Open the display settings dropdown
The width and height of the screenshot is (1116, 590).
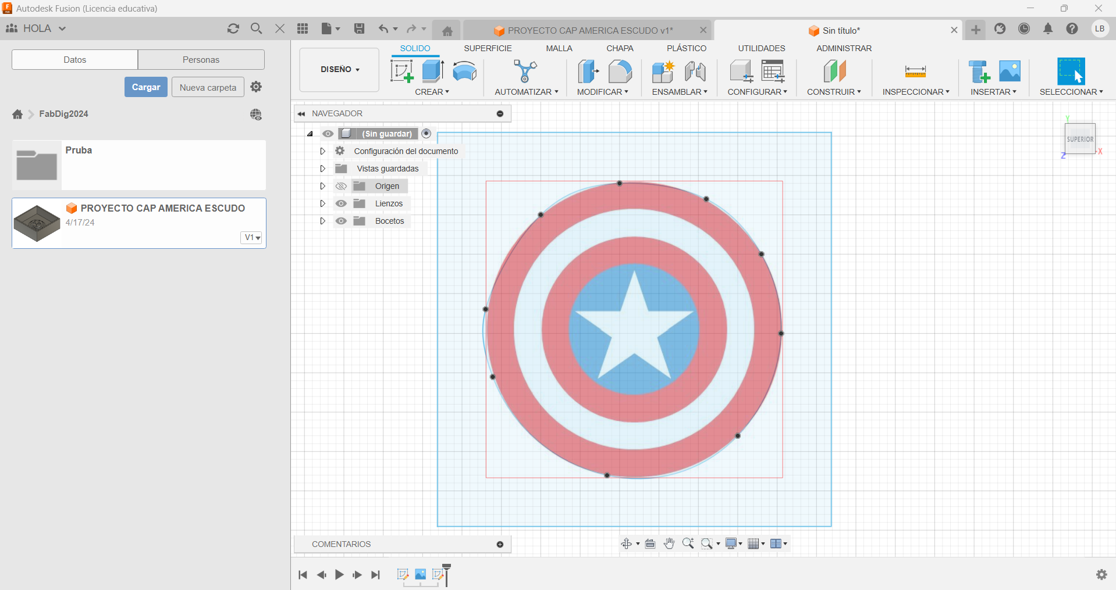(734, 543)
